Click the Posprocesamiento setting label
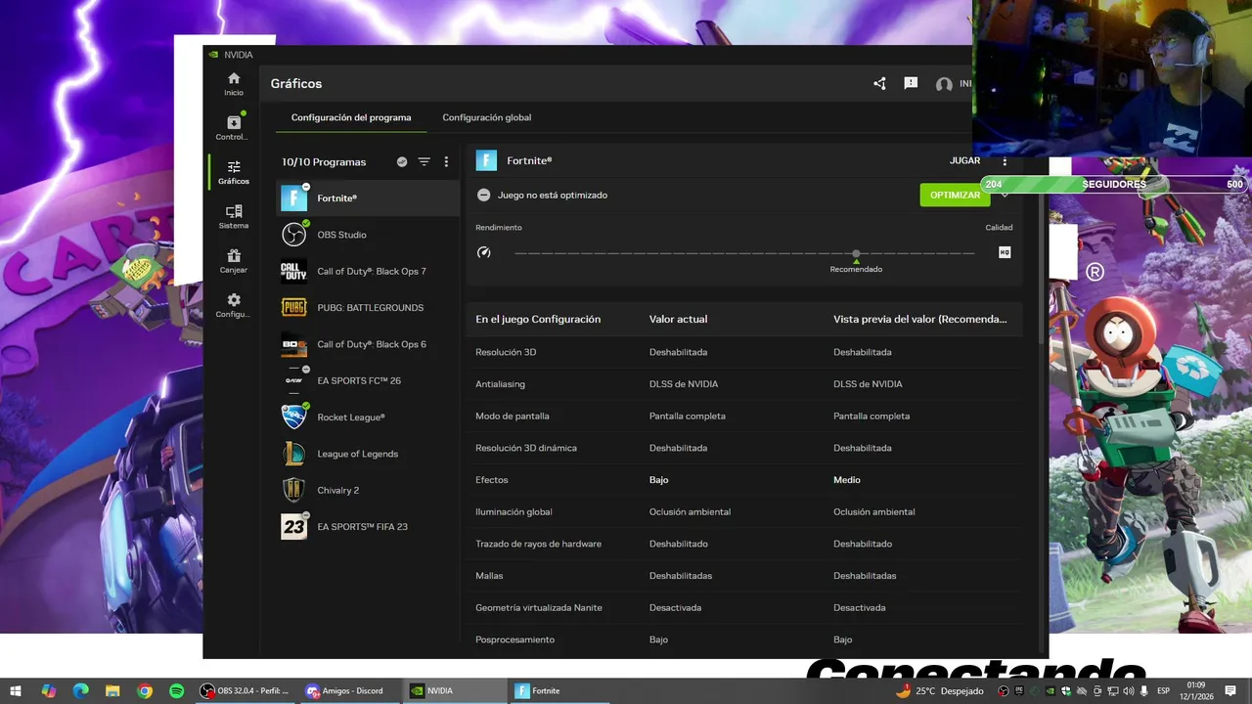This screenshot has width=1252, height=704. 514,639
